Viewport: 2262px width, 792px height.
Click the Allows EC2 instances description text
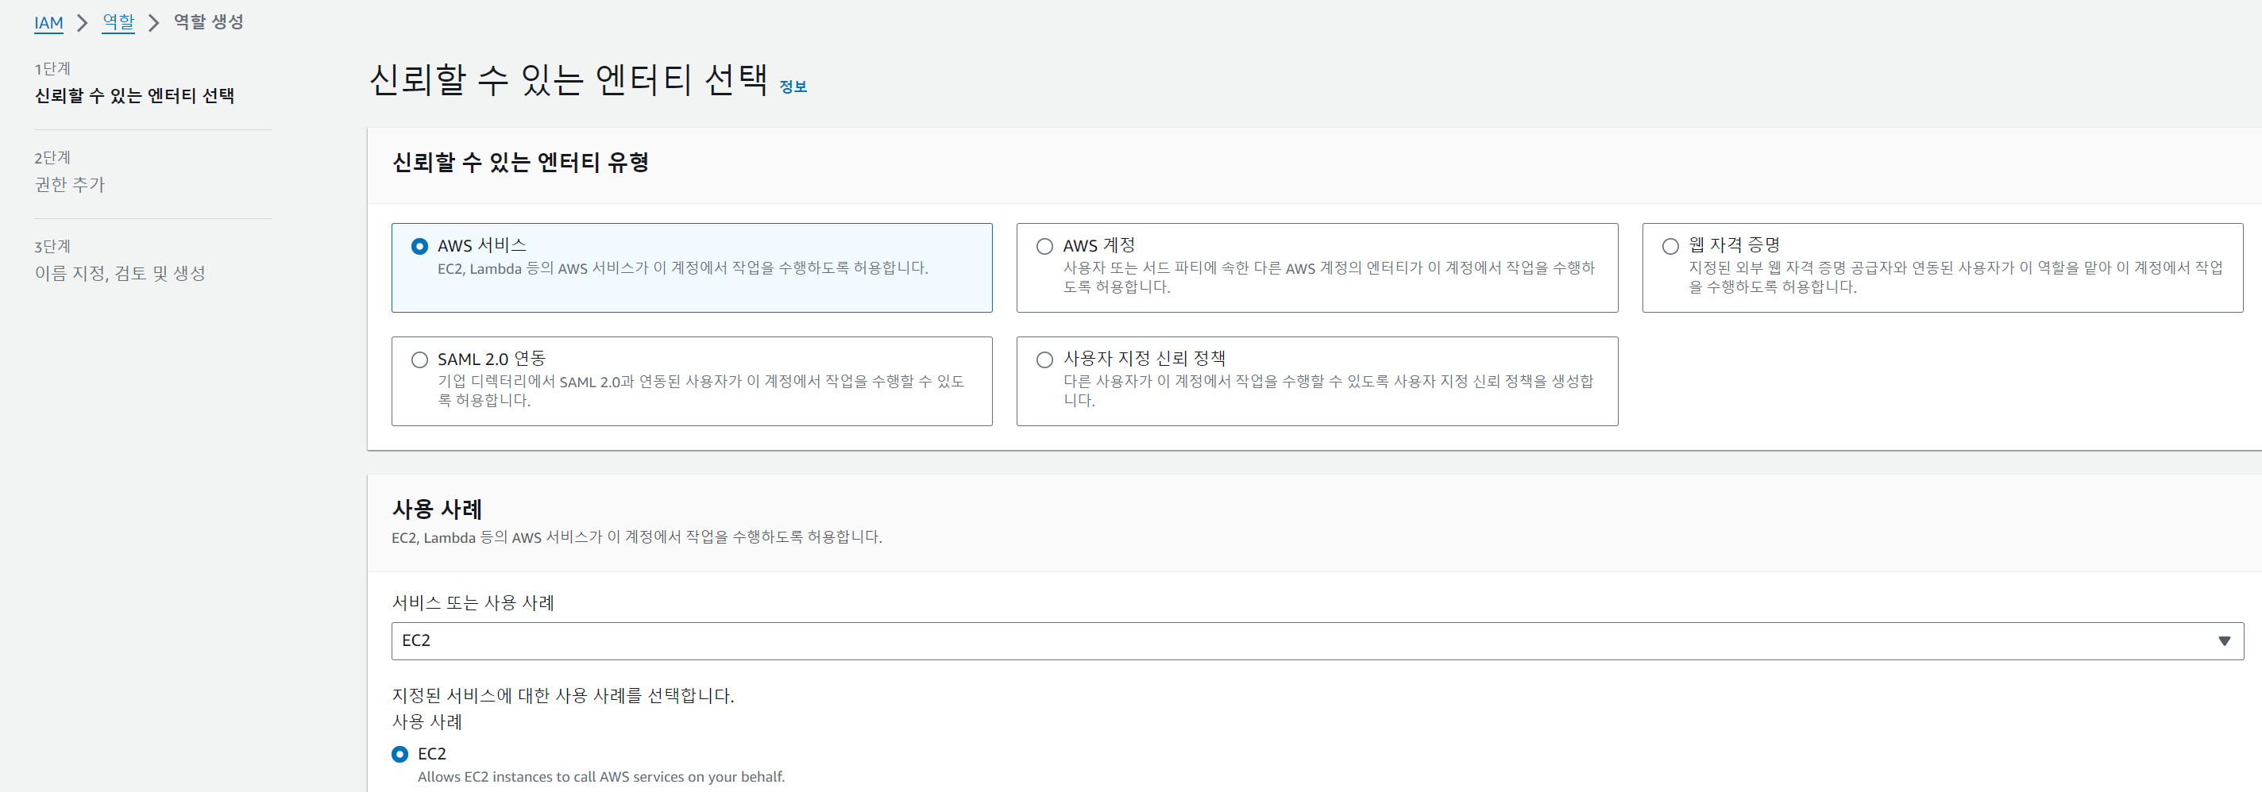(600, 777)
